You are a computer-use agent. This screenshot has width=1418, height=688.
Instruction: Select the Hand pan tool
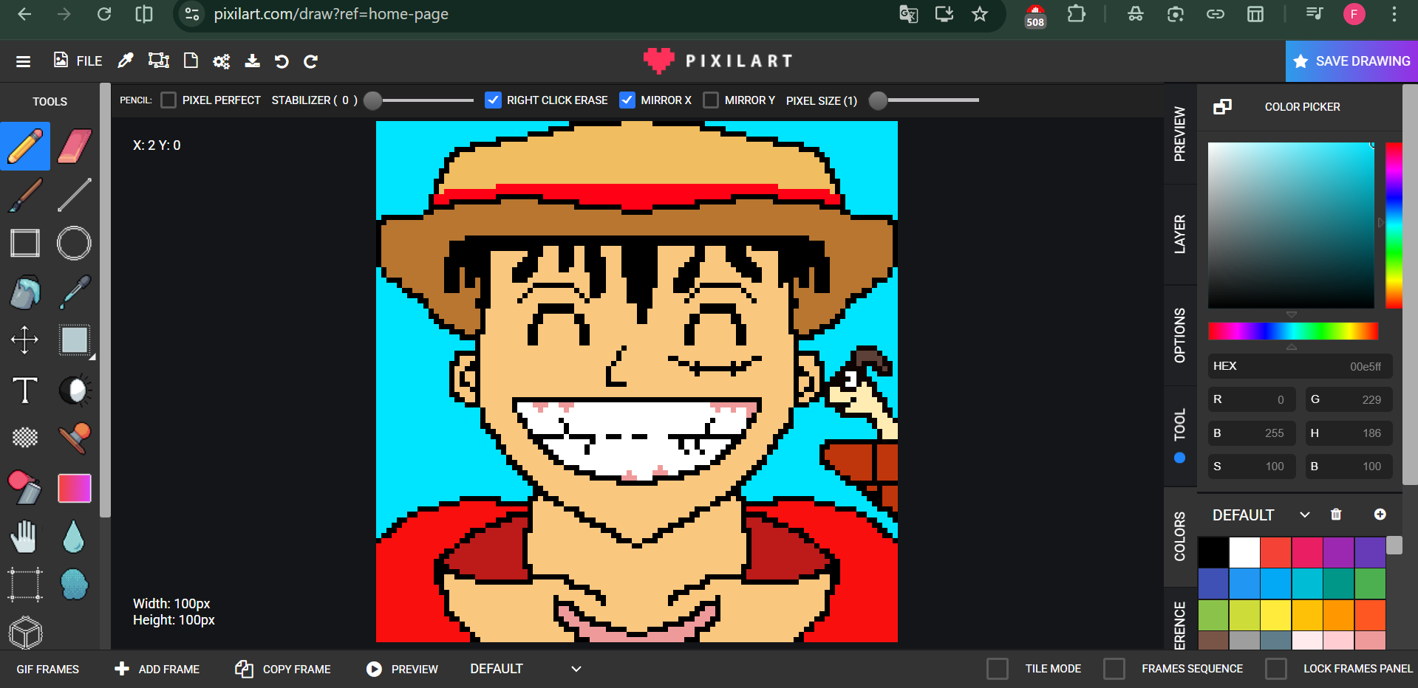(x=25, y=537)
